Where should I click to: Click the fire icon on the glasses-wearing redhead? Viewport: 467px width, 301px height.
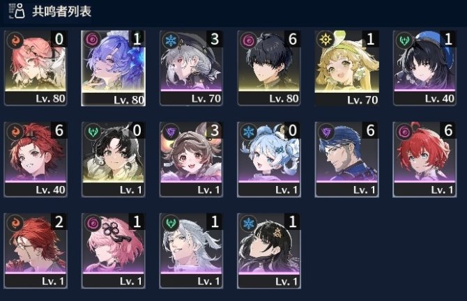(x=15, y=223)
